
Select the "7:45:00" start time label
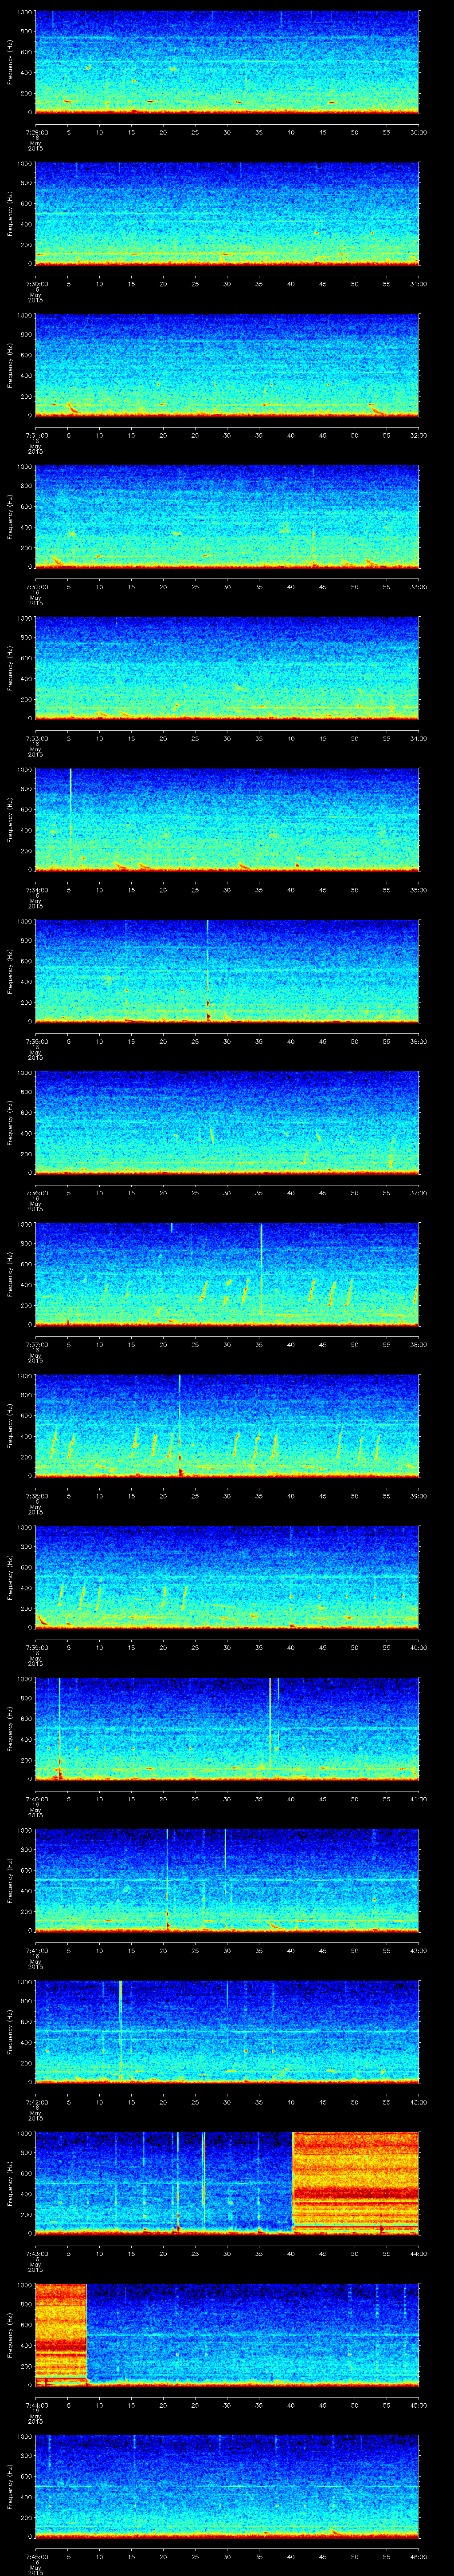point(36,2556)
